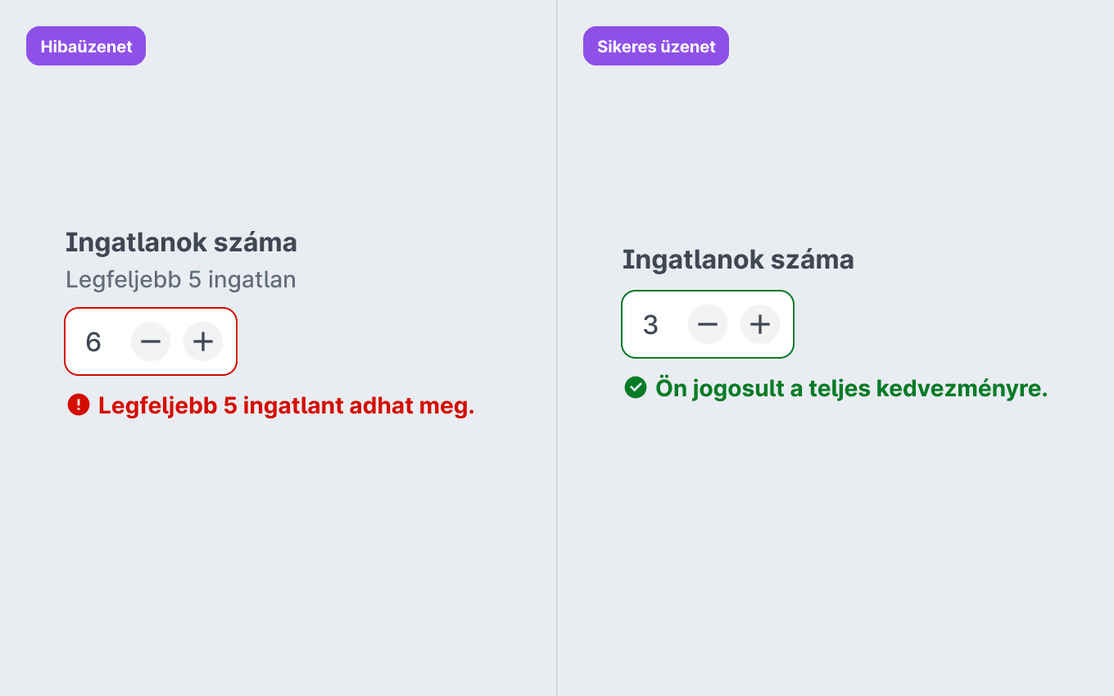Click the red exclamation error icon

(x=78, y=404)
